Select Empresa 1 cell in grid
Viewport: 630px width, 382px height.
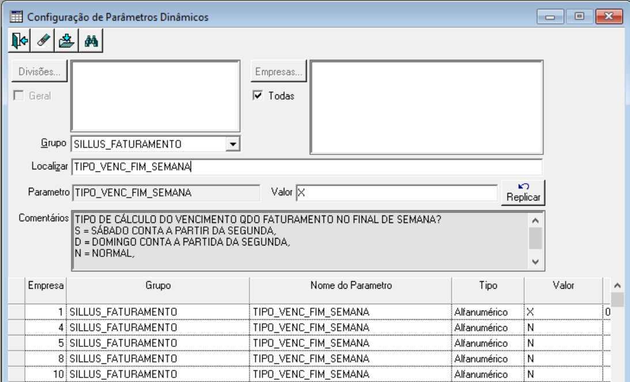46,312
